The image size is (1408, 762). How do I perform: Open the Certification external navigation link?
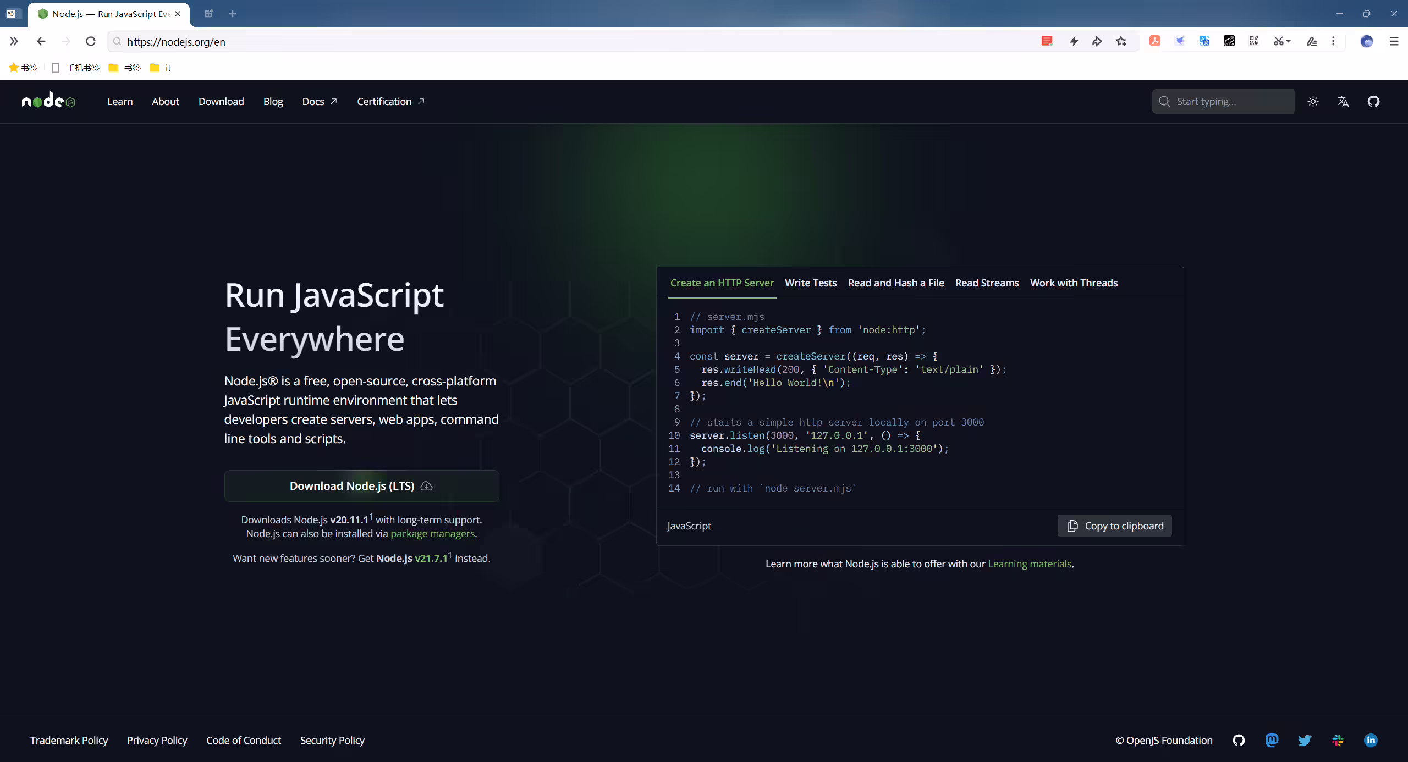391,101
